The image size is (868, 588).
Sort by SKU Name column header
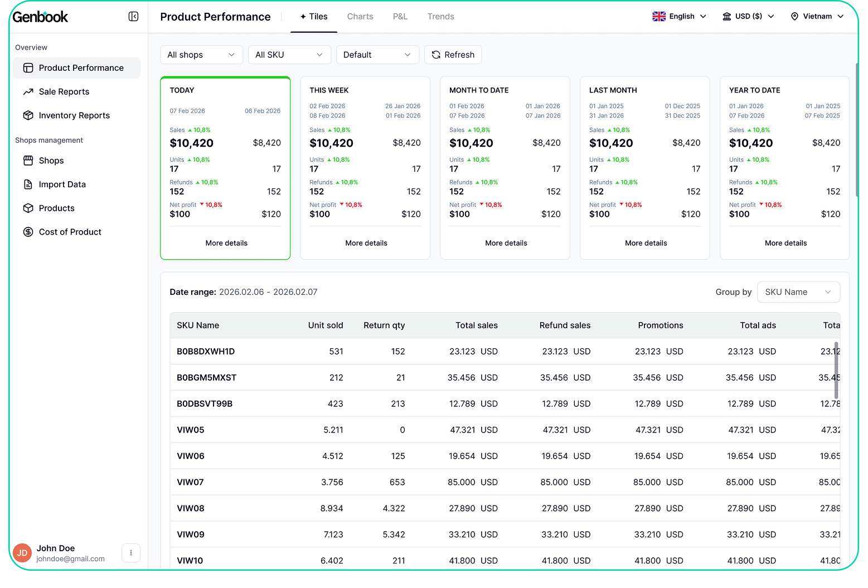click(x=198, y=325)
